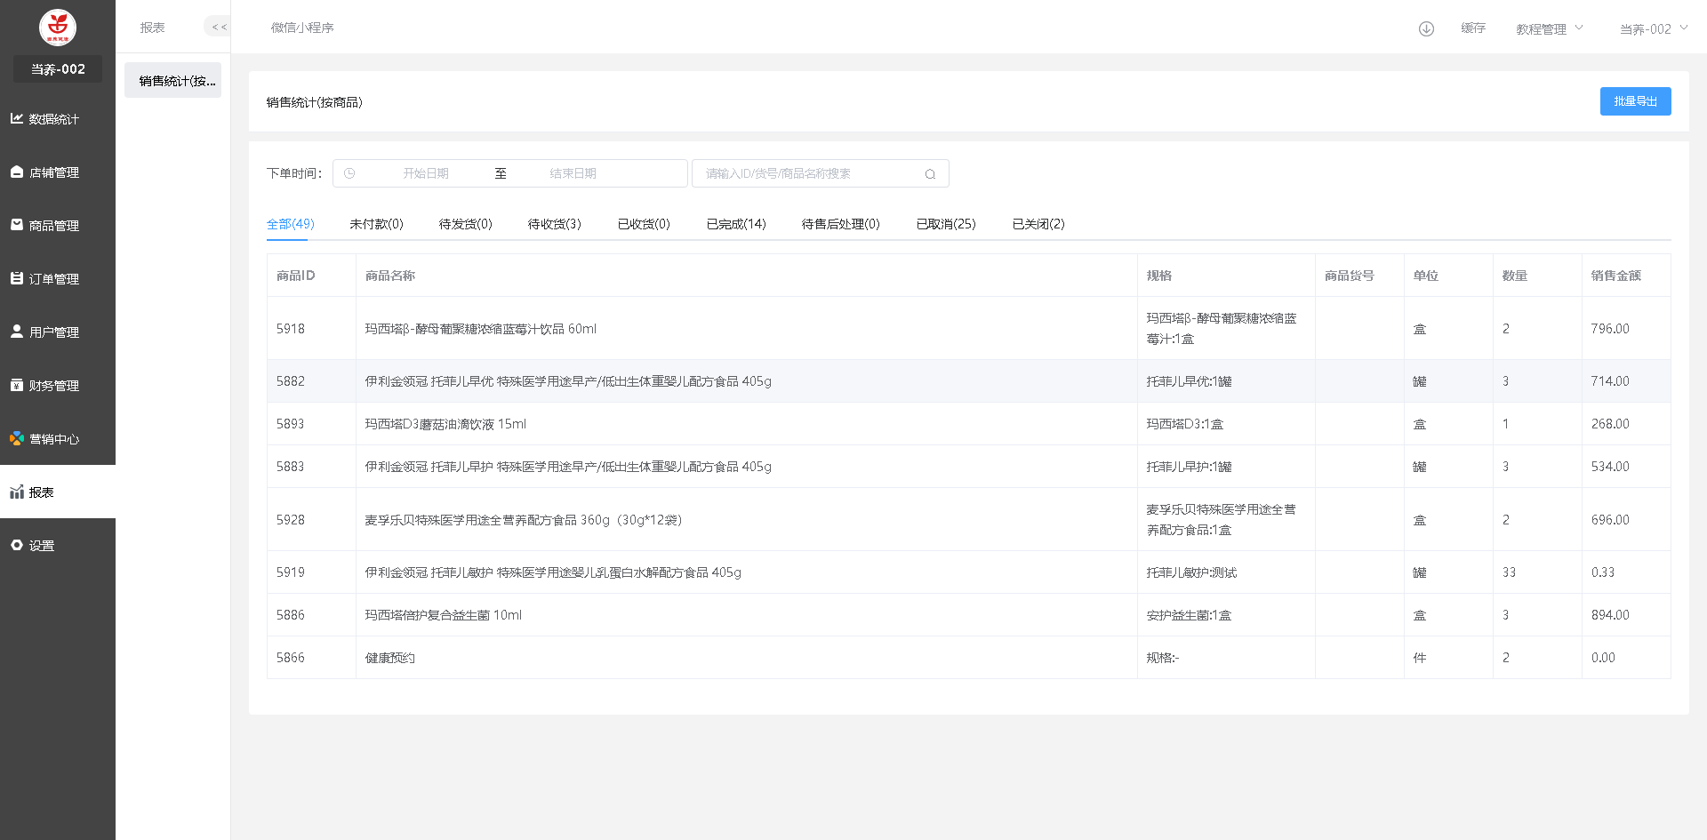
Task: Click the download icon in top bar
Action: tap(1426, 28)
